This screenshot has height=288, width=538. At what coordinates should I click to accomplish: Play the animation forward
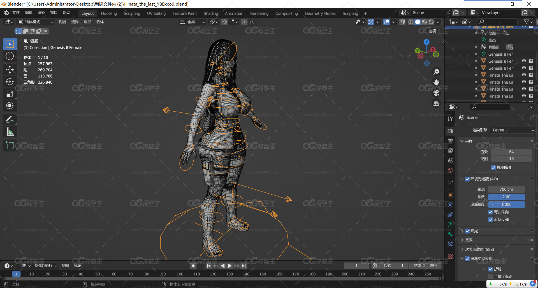tap(230, 266)
